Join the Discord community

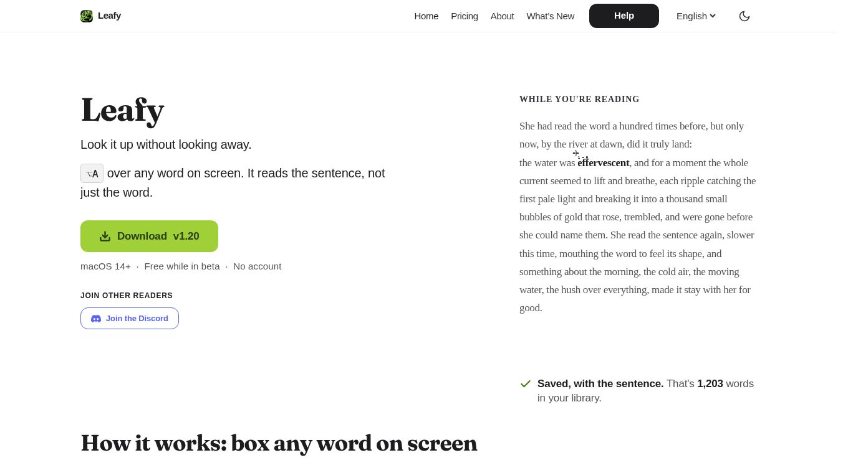pyautogui.click(x=130, y=319)
